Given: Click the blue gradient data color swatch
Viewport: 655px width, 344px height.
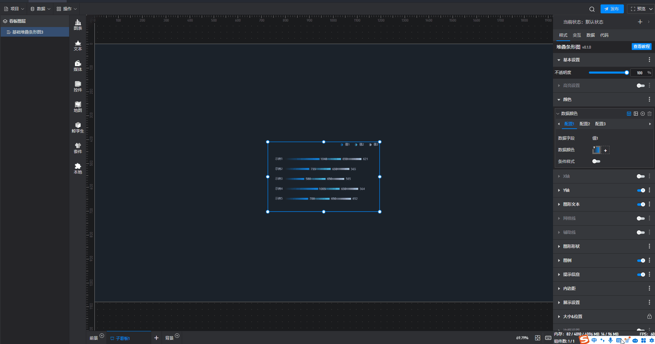Looking at the screenshot, I should [596, 150].
